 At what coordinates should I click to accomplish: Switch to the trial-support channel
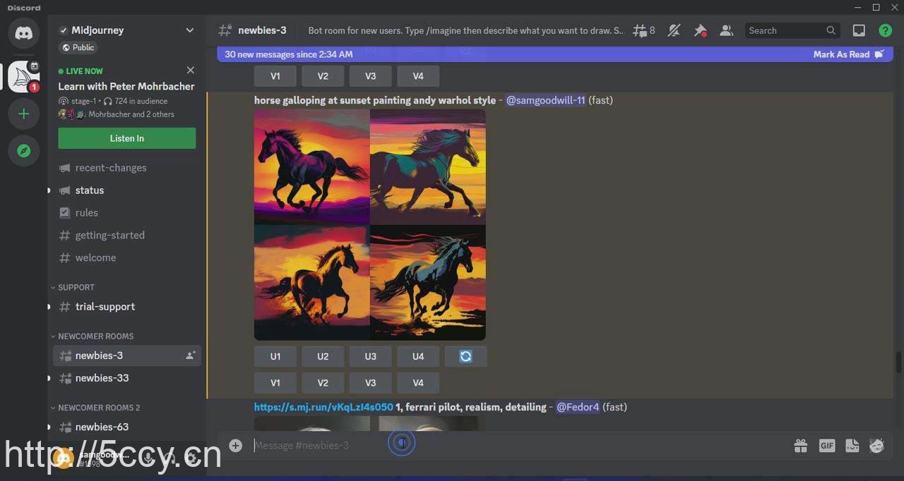[105, 307]
